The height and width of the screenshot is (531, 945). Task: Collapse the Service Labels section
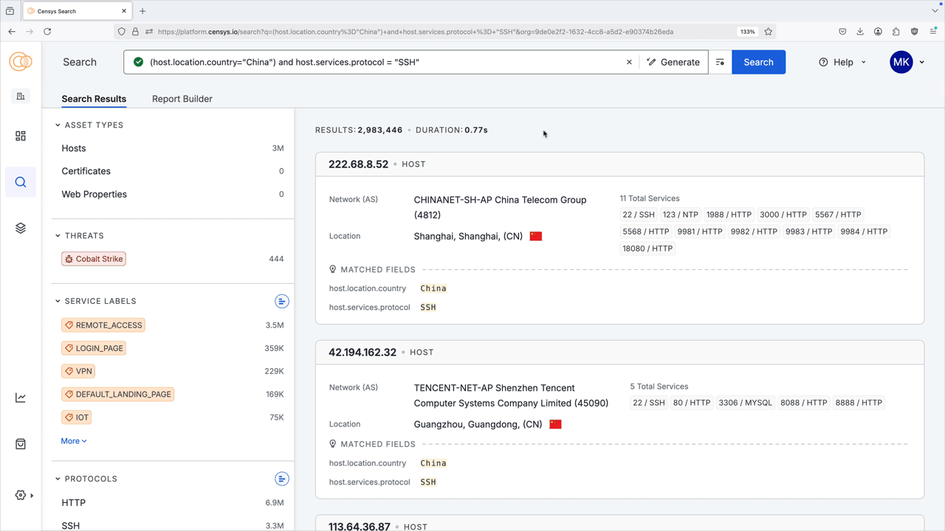click(58, 301)
